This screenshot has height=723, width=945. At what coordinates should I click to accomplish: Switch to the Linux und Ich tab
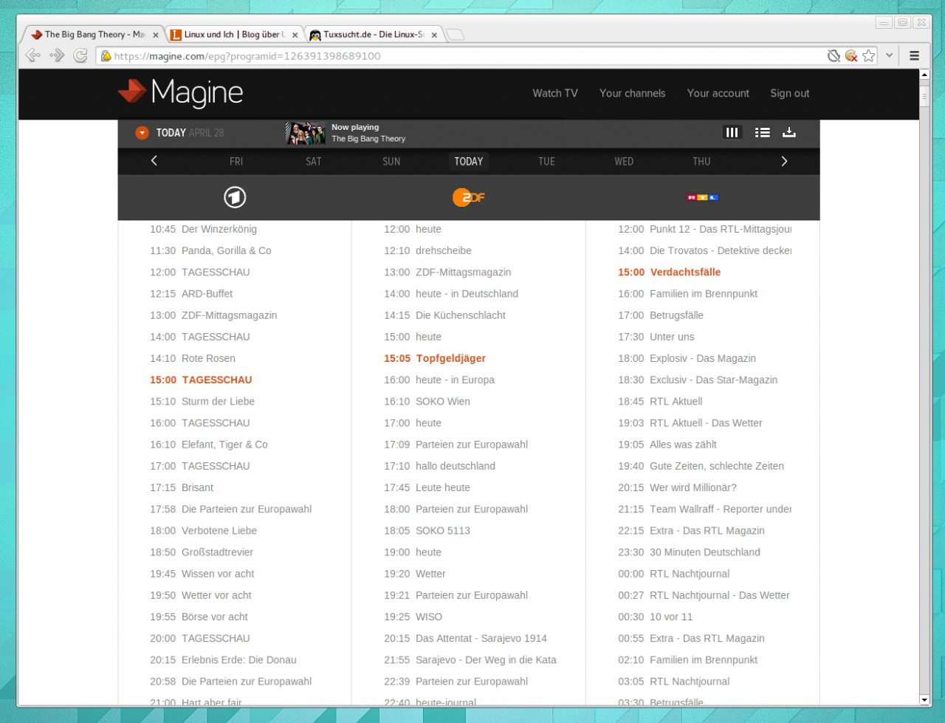click(235, 35)
